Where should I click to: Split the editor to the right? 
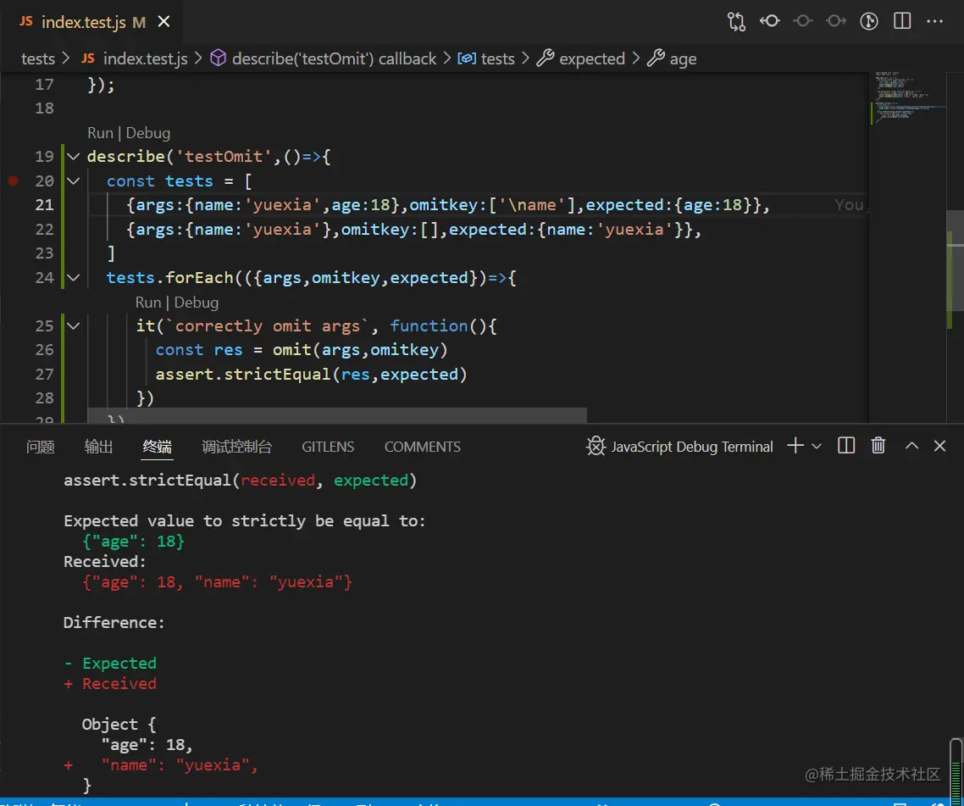902,21
